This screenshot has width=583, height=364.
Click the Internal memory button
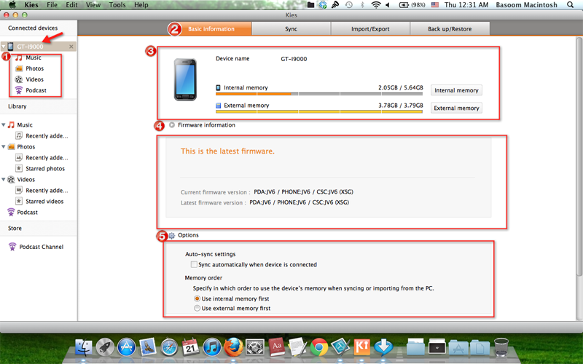pos(456,90)
